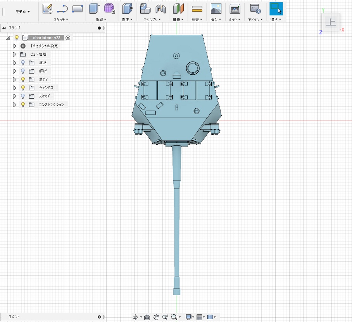352x322 pixels.
Task: Open the grid and snaps settings dropdown
Action: pyautogui.click(x=200, y=317)
